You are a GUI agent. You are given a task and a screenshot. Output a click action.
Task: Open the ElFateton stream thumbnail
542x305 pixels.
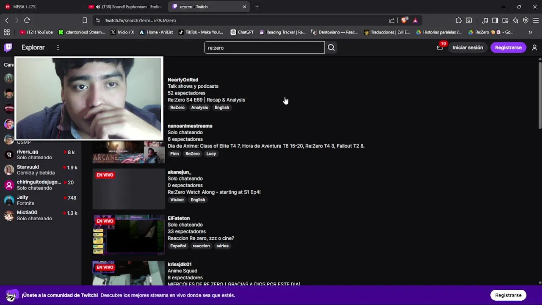[129, 235]
